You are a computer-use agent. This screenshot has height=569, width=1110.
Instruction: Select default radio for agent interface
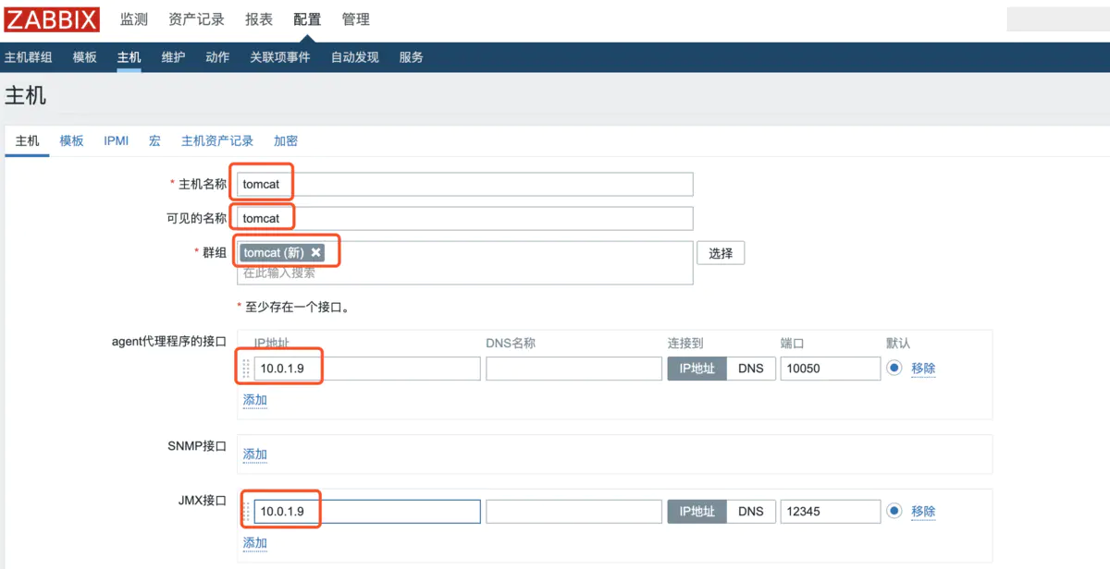(x=894, y=368)
